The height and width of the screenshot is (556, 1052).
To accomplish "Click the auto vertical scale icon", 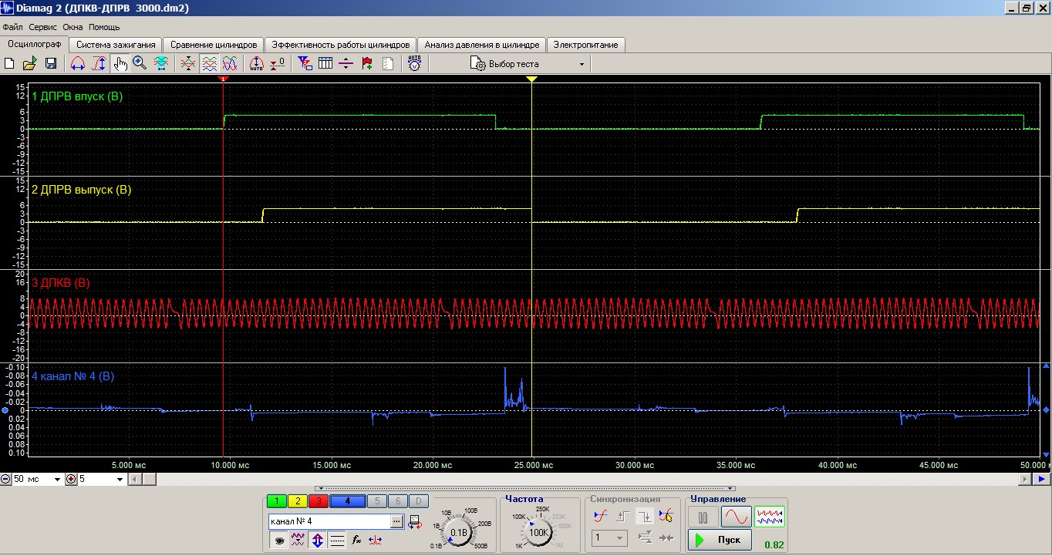I will pos(257,64).
